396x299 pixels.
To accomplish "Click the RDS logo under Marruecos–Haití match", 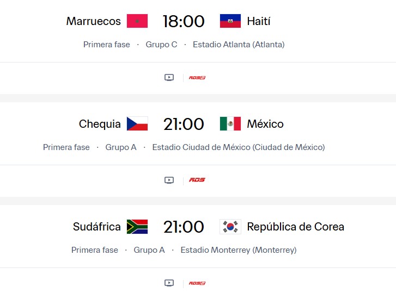I will coord(197,78).
